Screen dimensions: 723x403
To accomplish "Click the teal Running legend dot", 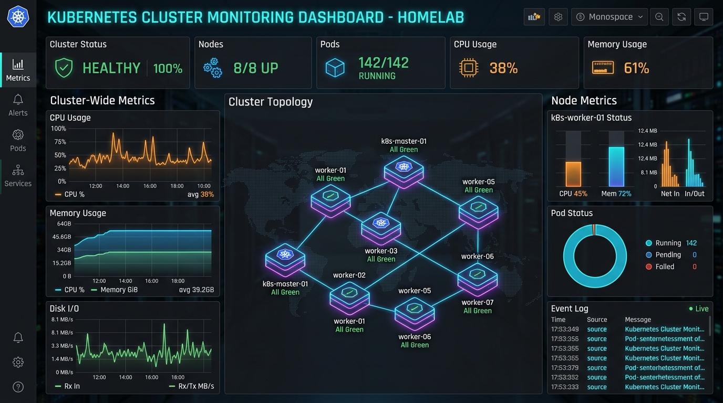I will [x=648, y=243].
